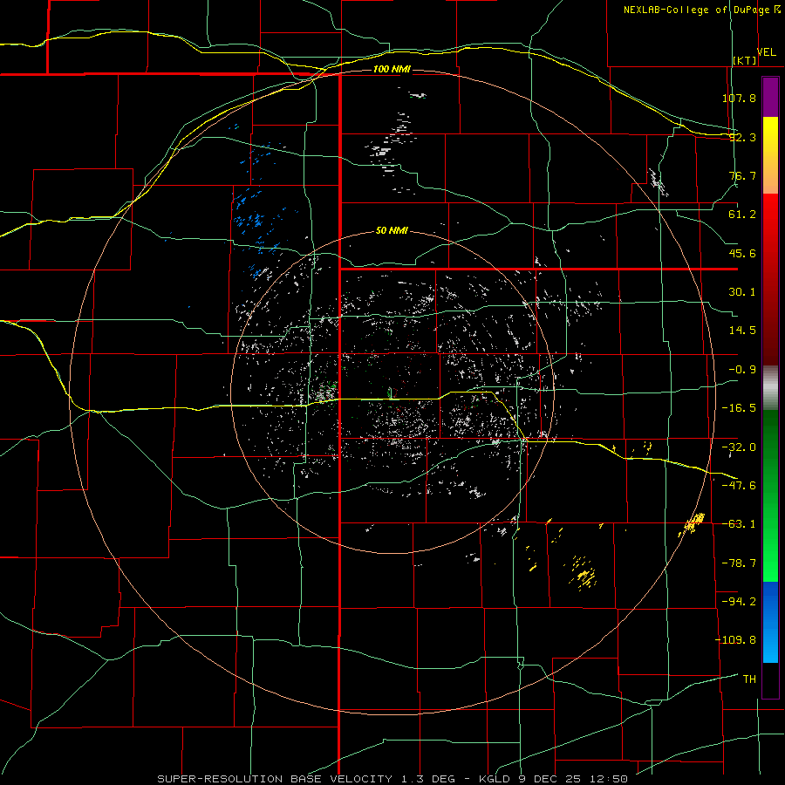The height and width of the screenshot is (785, 785).
Task: Click the -0.9 legend value
Action: (742, 370)
